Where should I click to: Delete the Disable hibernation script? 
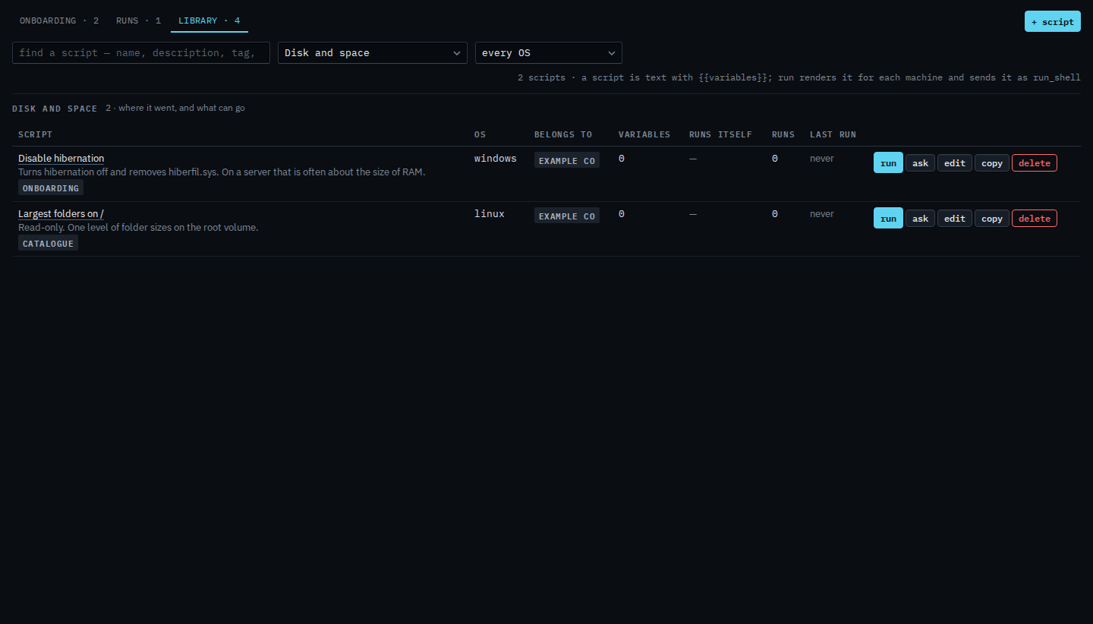tap(1035, 163)
